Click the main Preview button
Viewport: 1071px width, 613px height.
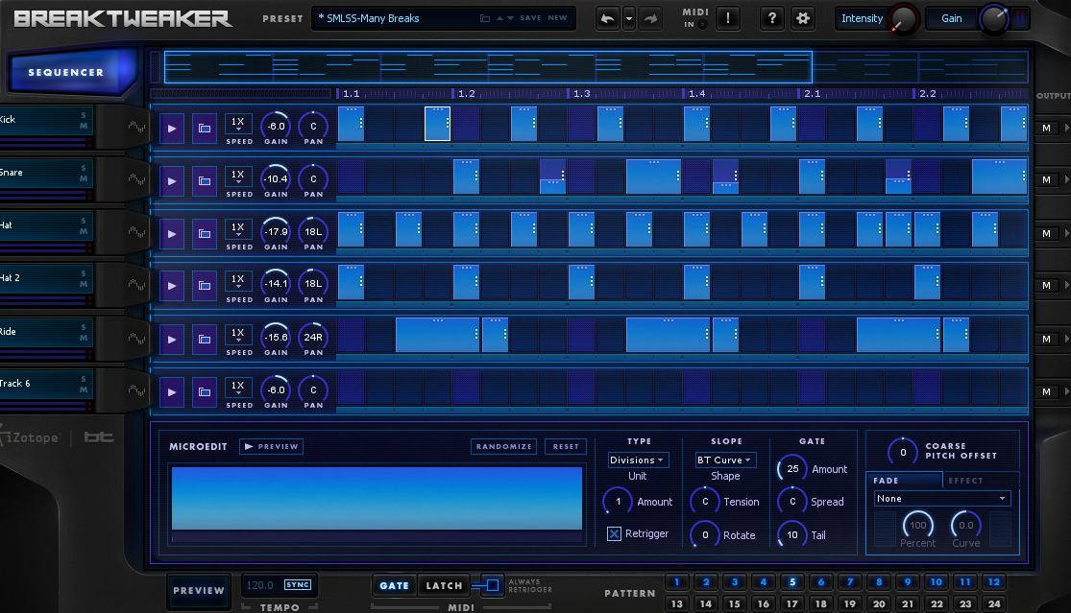click(199, 591)
